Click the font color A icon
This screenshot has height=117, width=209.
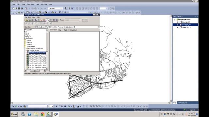tap(78, 106)
